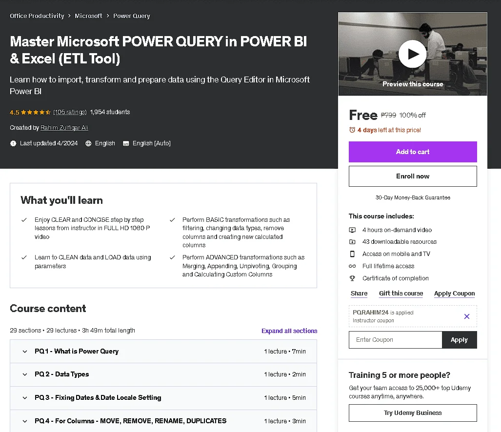Screen dimensions: 501x432
Task: Click the closed captions icon
Action: (x=126, y=144)
